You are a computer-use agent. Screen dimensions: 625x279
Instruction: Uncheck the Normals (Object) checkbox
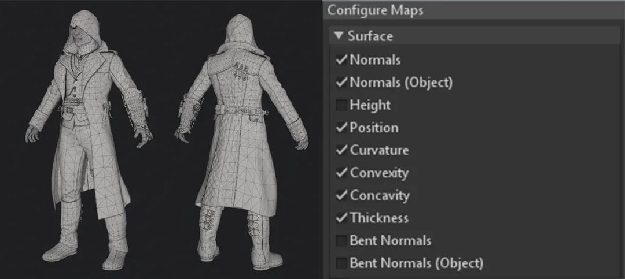[x=341, y=83]
